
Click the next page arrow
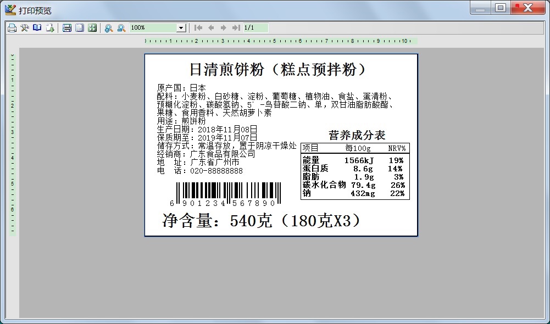[x=225, y=27]
